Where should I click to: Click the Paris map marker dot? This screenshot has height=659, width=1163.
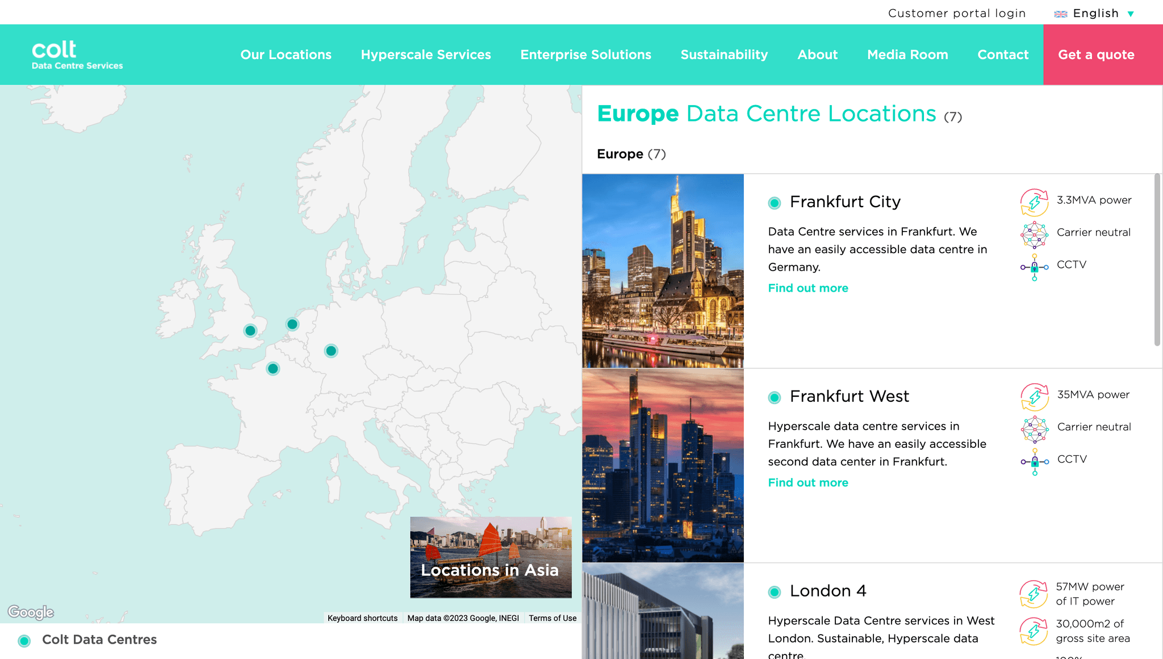click(x=273, y=369)
